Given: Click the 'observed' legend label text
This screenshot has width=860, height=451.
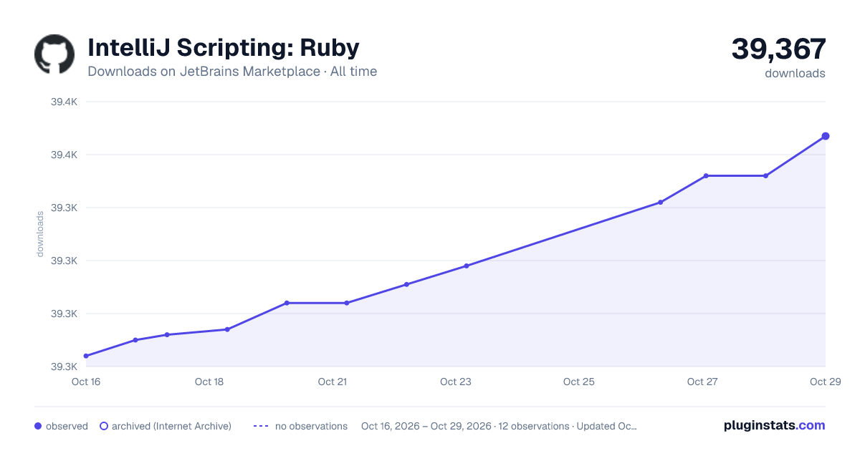Looking at the screenshot, I should point(67,426).
